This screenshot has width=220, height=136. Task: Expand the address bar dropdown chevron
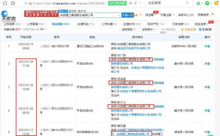140,3
